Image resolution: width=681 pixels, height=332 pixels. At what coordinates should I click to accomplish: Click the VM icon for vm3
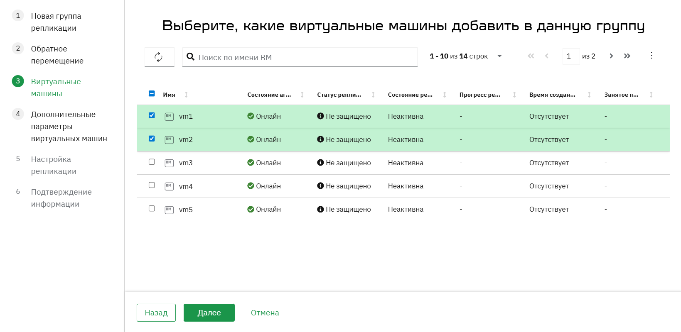169,163
